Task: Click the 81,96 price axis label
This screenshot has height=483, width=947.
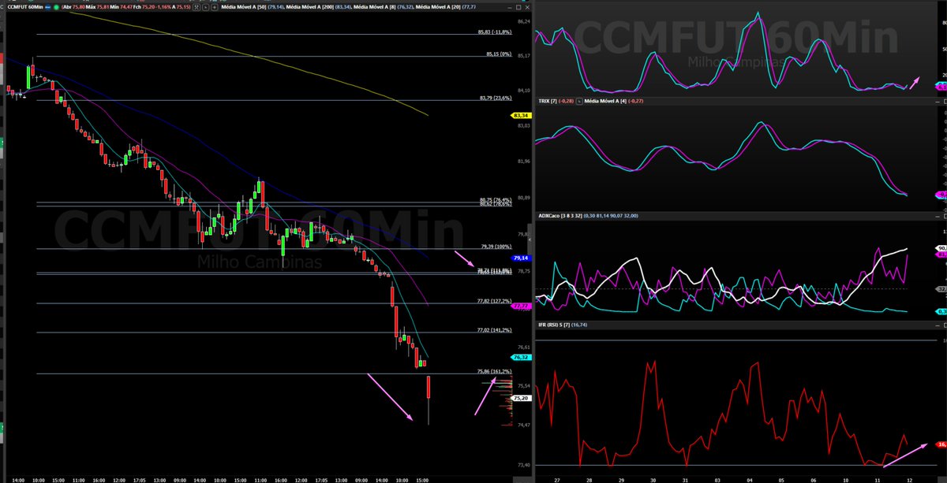Action: point(524,162)
